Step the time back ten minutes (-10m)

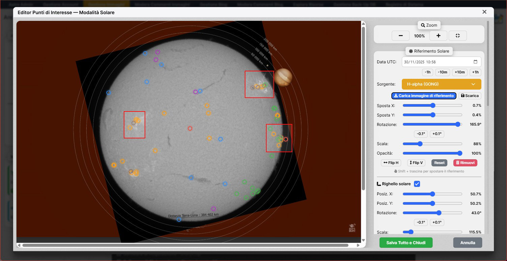pyautogui.click(x=443, y=72)
